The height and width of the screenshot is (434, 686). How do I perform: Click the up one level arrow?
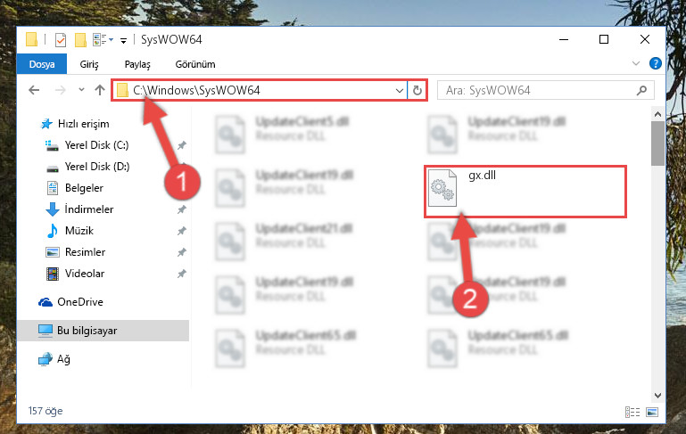click(x=100, y=90)
